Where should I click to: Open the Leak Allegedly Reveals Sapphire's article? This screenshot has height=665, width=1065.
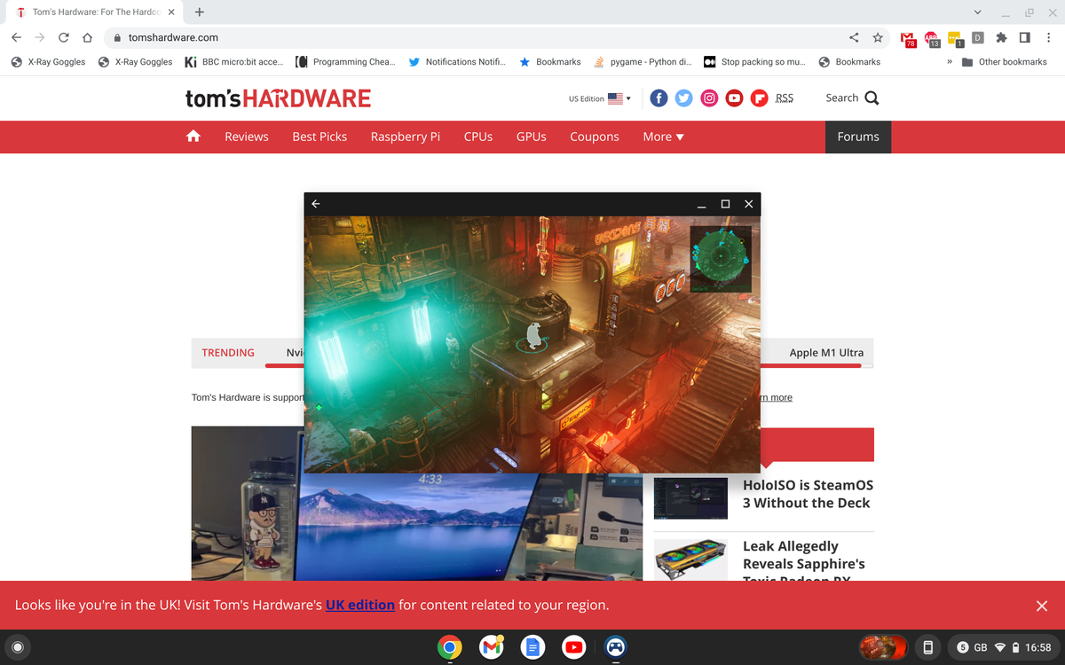(x=804, y=563)
